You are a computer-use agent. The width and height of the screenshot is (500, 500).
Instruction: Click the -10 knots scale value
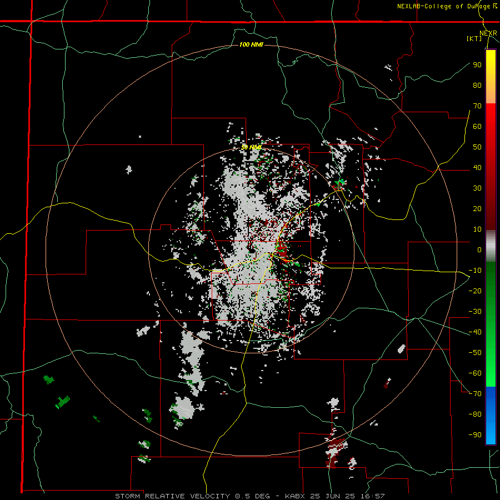point(475,271)
